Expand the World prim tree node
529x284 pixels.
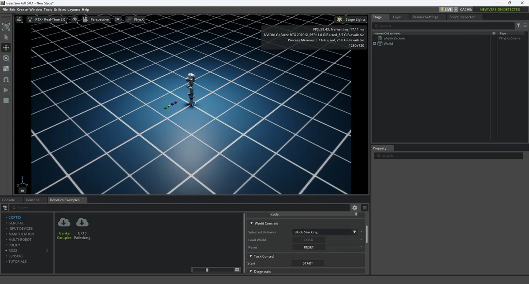[x=374, y=44]
